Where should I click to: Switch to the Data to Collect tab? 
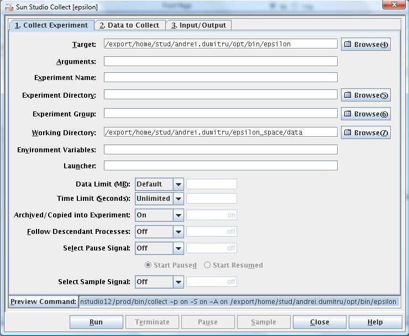[x=129, y=25]
